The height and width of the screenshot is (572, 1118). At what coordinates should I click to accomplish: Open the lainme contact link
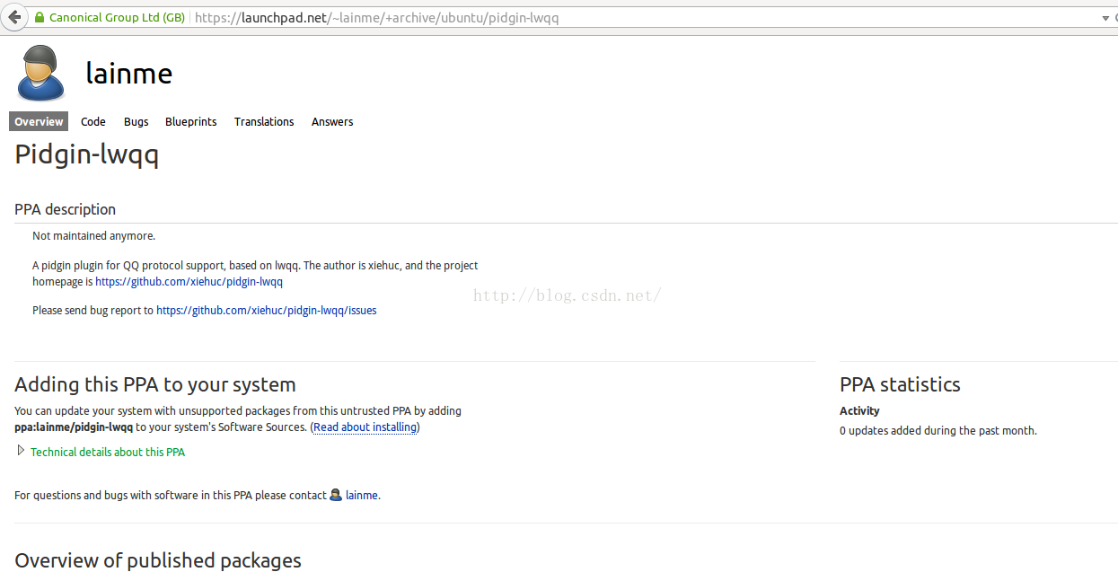click(362, 496)
